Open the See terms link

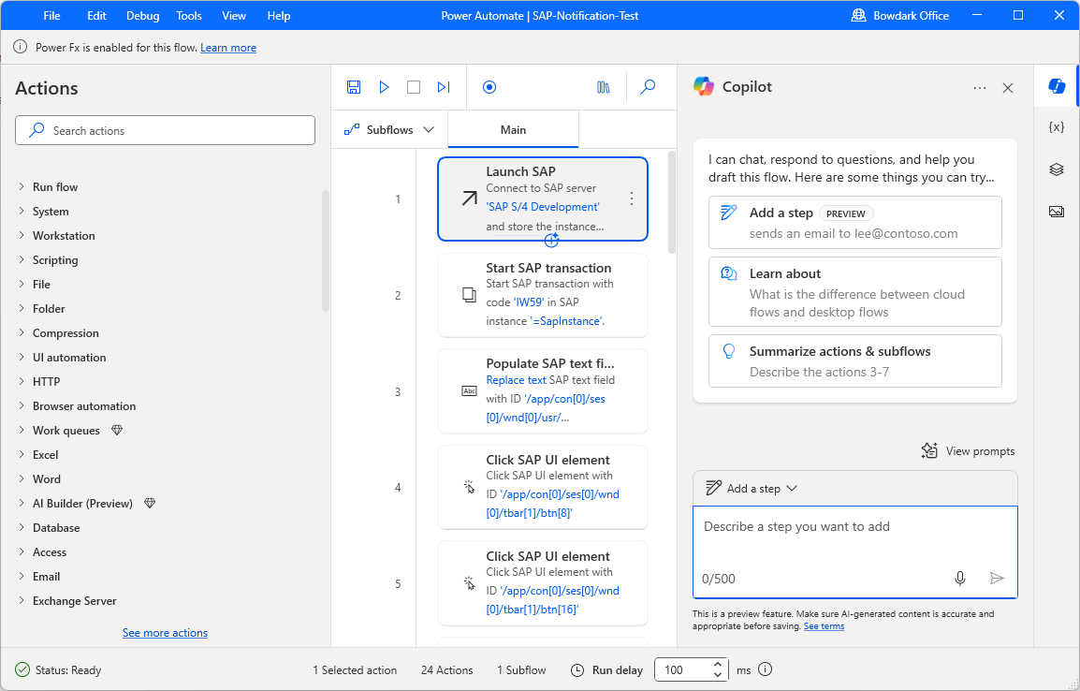tap(824, 626)
